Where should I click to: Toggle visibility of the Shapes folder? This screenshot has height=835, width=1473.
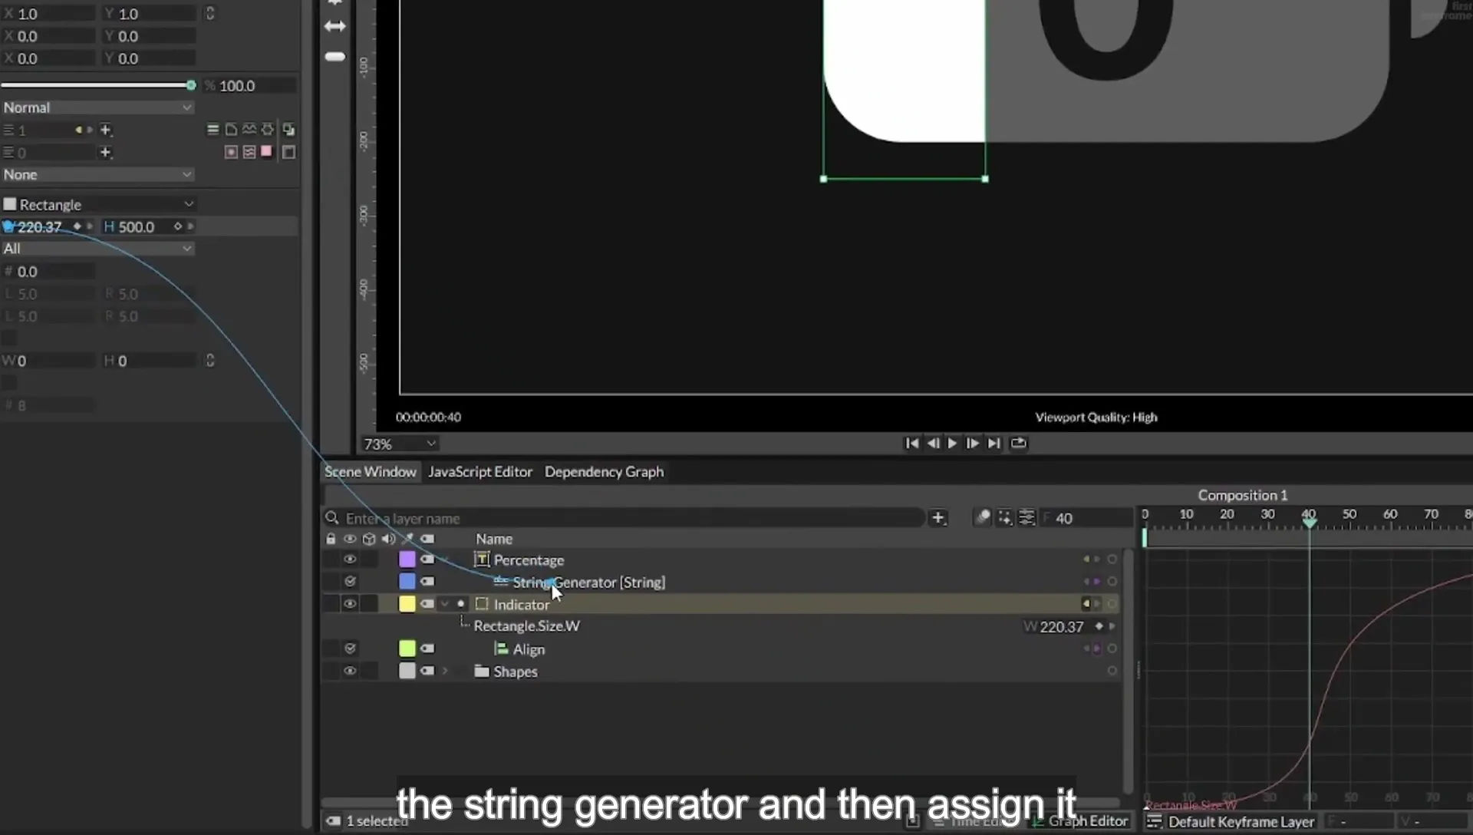click(x=350, y=671)
